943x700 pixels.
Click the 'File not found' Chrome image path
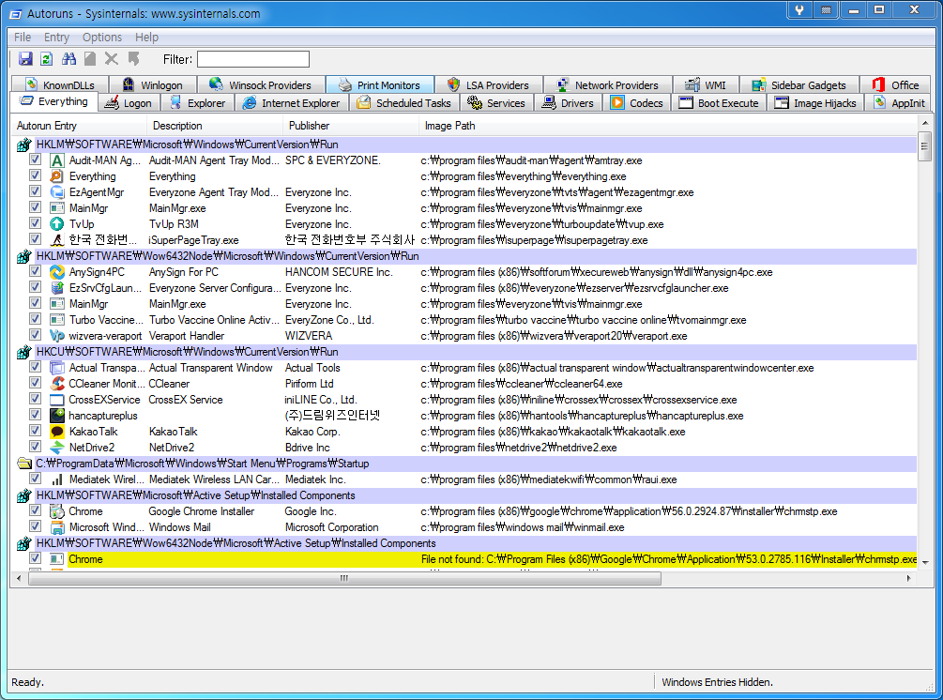coord(669,558)
